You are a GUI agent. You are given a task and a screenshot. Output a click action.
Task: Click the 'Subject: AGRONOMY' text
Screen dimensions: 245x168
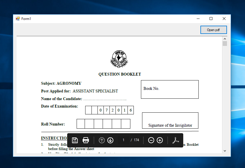(x=61, y=83)
